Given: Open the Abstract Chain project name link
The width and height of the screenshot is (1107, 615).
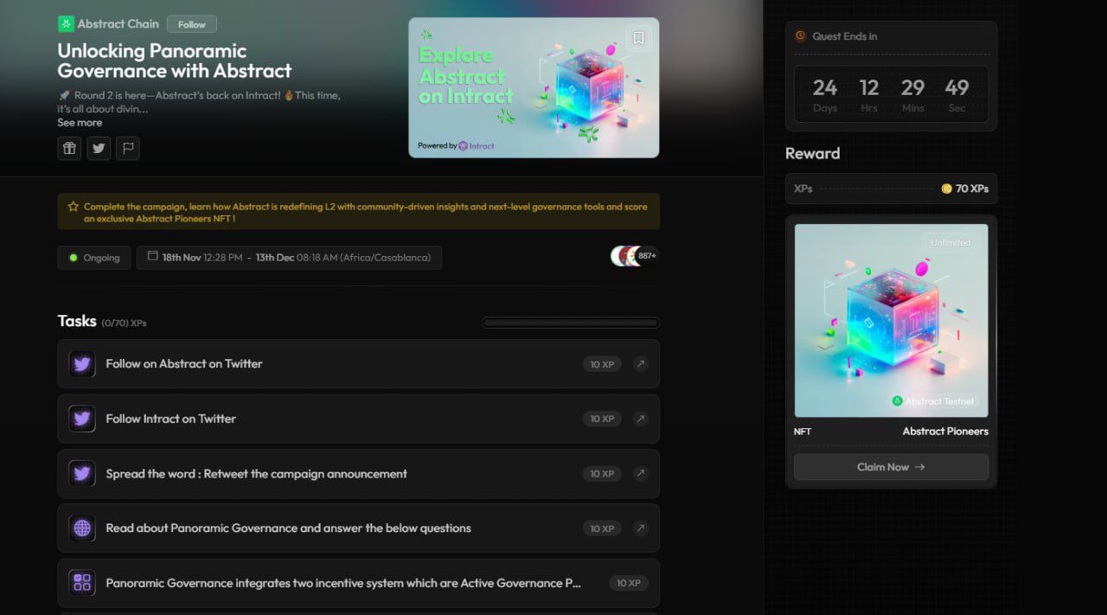Looking at the screenshot, I should coord(118,24).
